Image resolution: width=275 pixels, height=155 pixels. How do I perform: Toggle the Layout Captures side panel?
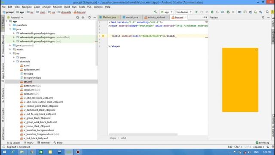(x=3, y=73)
